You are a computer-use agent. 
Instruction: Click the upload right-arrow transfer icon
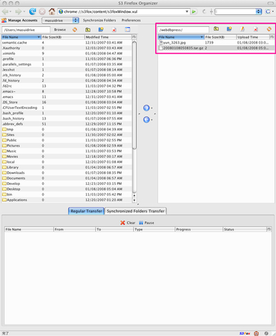click(146, 108)
